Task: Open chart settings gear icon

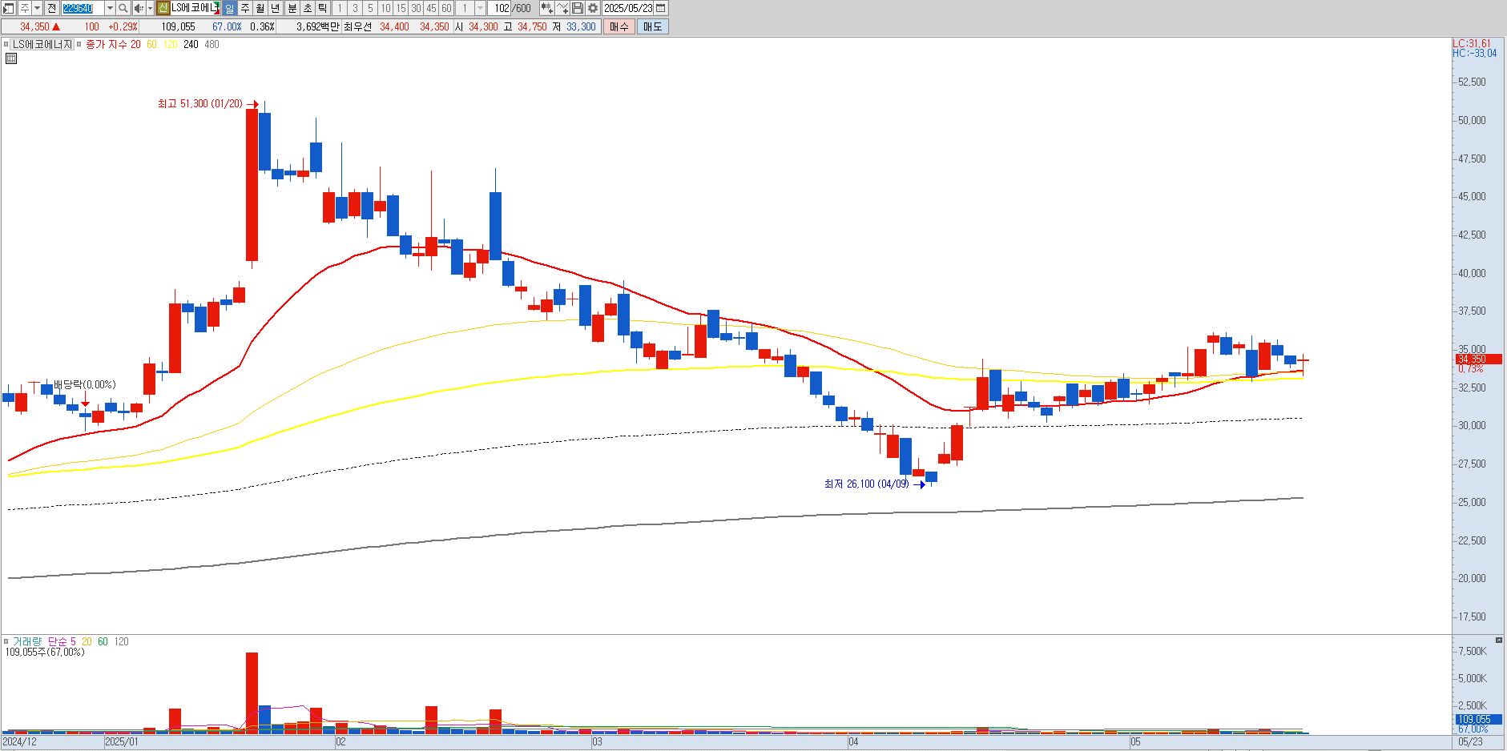Action: pyautogui.click(x=592, y=8)
